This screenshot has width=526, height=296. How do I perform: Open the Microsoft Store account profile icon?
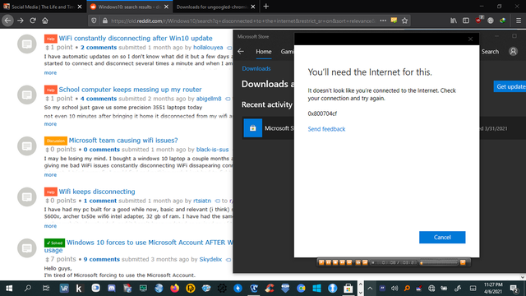(x=513, y=51)
